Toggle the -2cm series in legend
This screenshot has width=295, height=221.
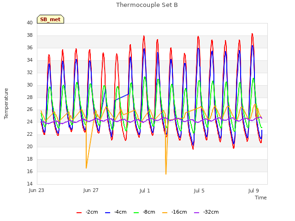[x=87, y=212]
